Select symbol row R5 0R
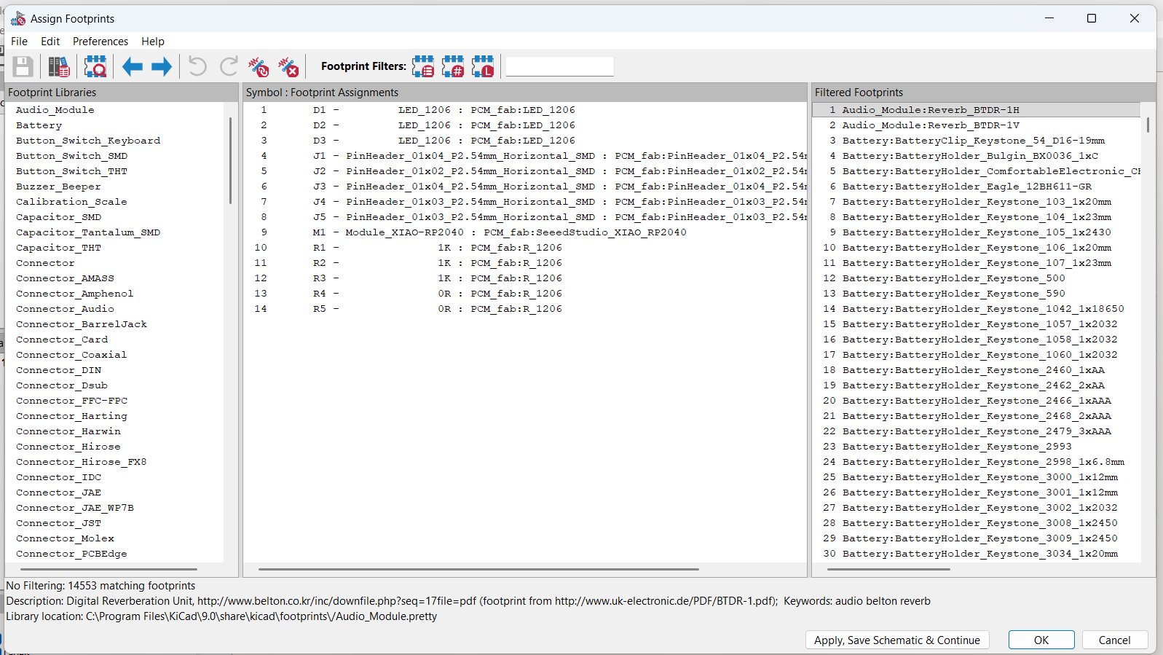The height and width of the screenshot is (655, 1163). pos(525,309)
